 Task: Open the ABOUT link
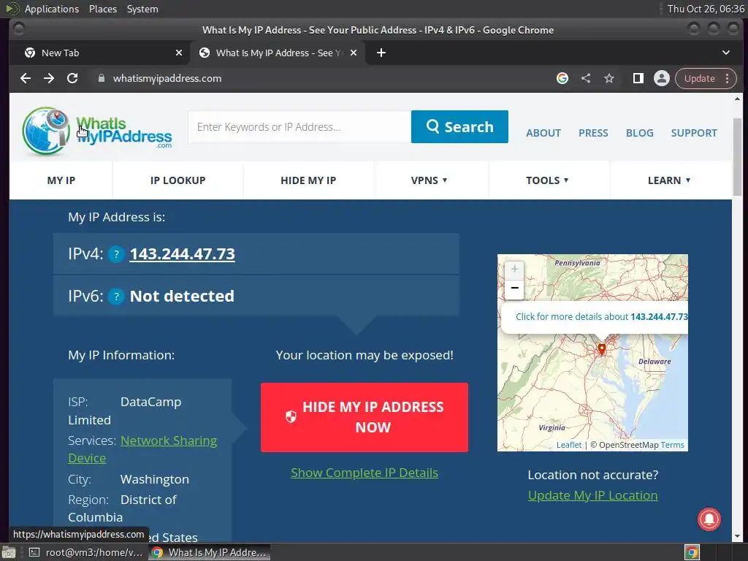pos(543,133)
